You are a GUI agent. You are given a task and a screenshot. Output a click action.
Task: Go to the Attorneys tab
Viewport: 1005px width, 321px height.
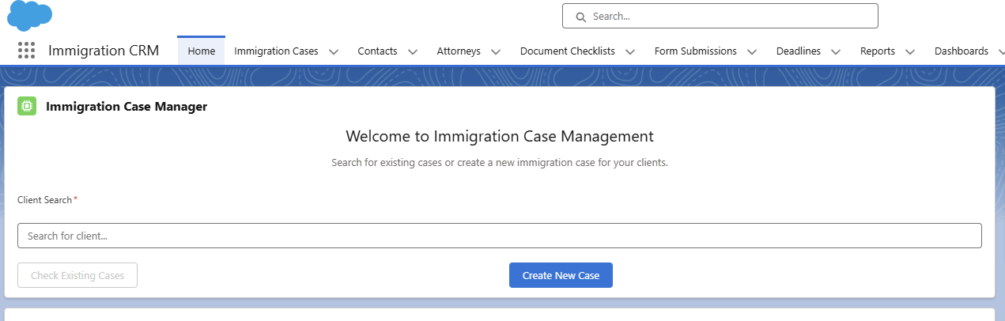459,51
